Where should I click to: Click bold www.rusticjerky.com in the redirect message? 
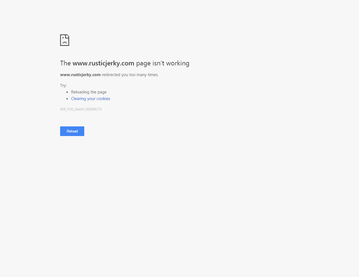click(x=80, y=75)
